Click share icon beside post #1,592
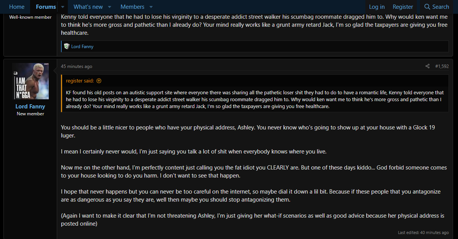Screen dimensions: 458x239 tap(428, 66)
